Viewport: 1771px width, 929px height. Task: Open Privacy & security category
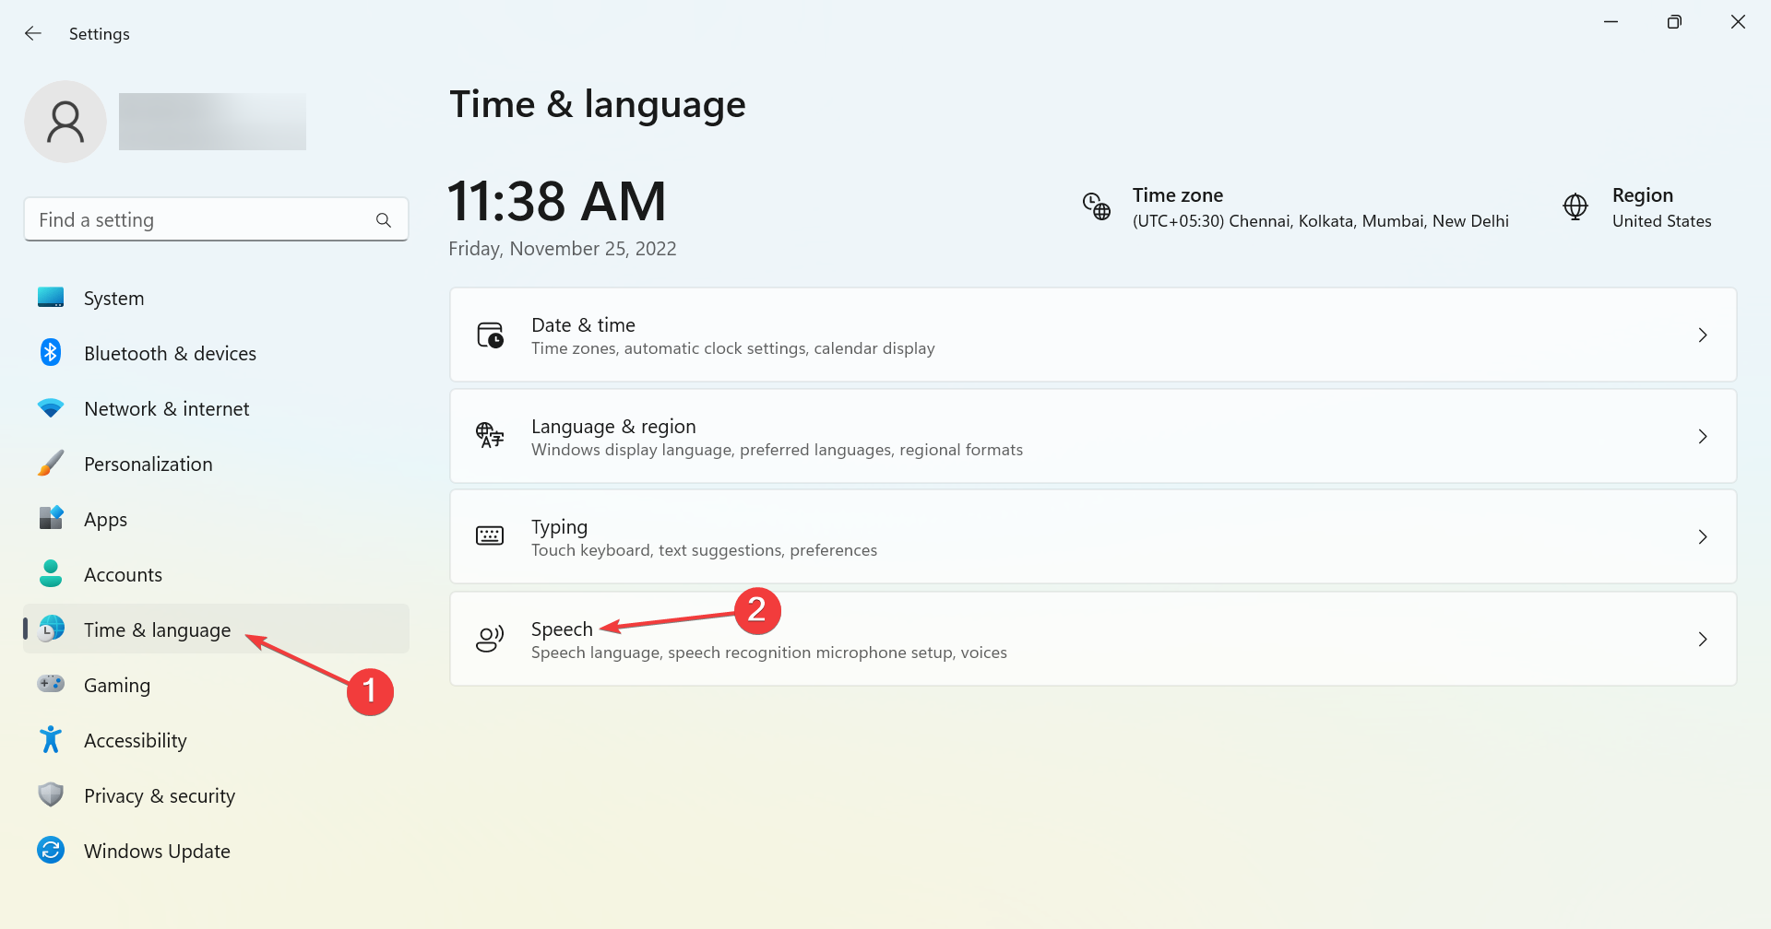click(216, 795)
